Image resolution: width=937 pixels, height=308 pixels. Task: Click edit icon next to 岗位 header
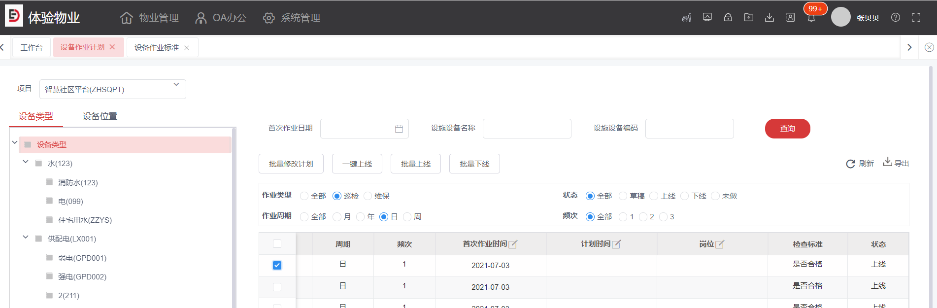(x=720, y=244)
